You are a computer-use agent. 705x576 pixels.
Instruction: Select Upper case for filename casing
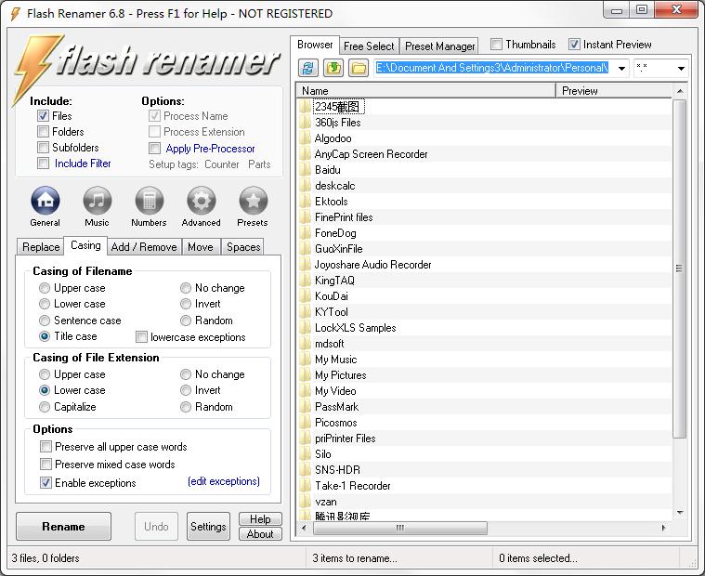coord(45,288)
